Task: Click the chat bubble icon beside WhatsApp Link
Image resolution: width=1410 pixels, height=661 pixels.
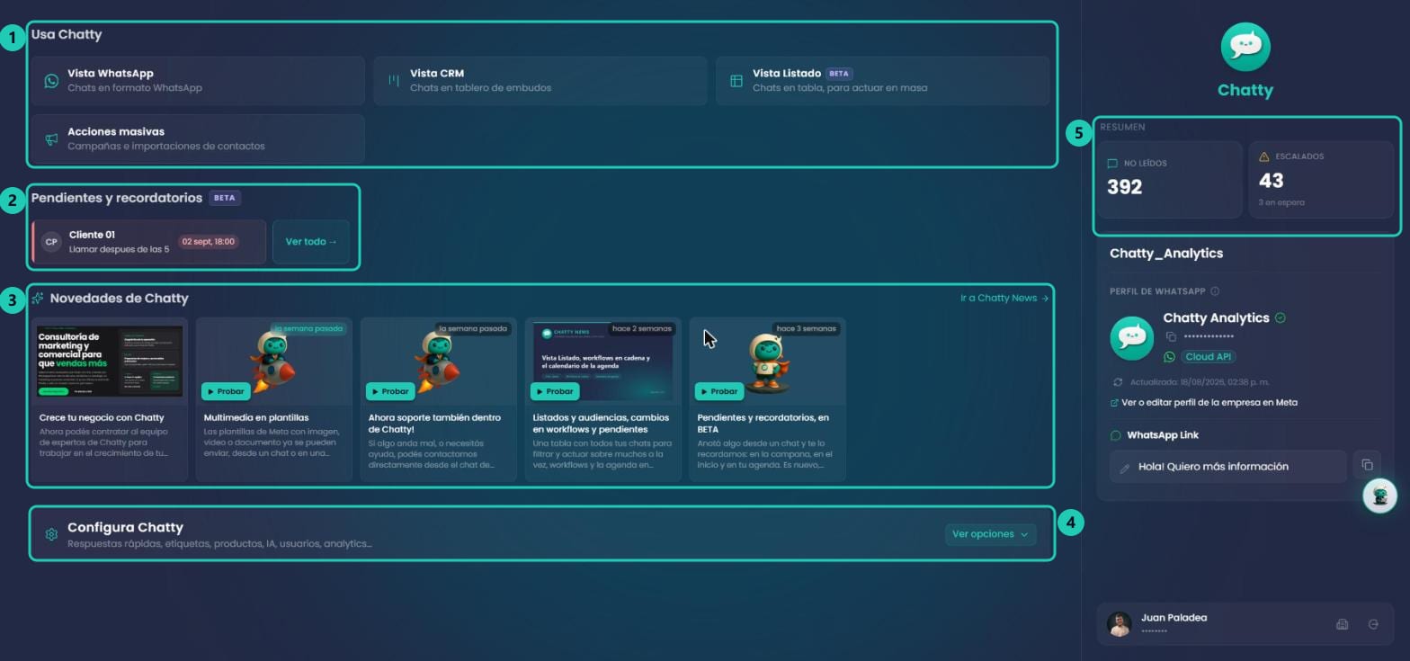Action: pos(1116,435)
